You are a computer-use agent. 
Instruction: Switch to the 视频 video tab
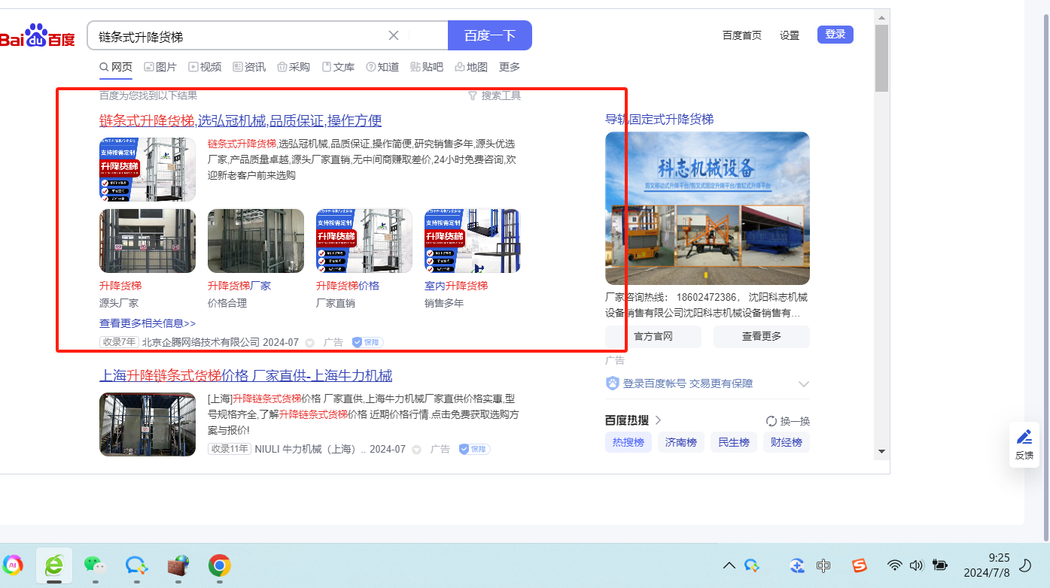pyautogui.click(x=205, y=67)
